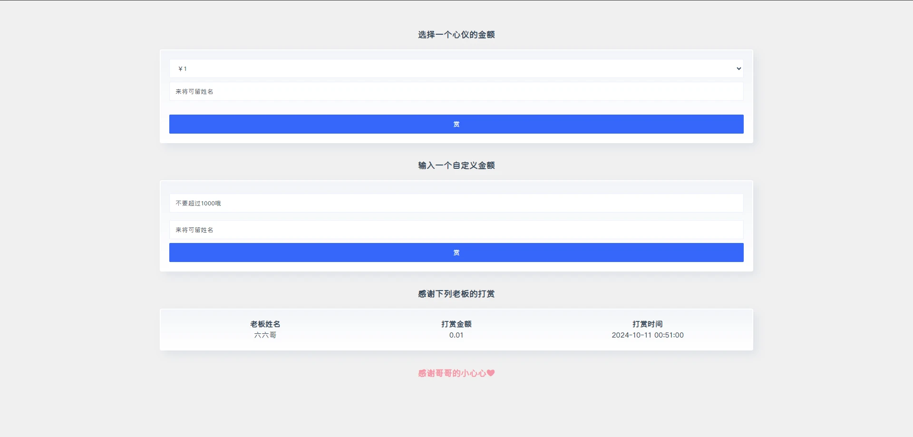Screen dimensions: 913x437
Task: Click the 输入一个自定义金额 heading
Action: coord(456,165)
